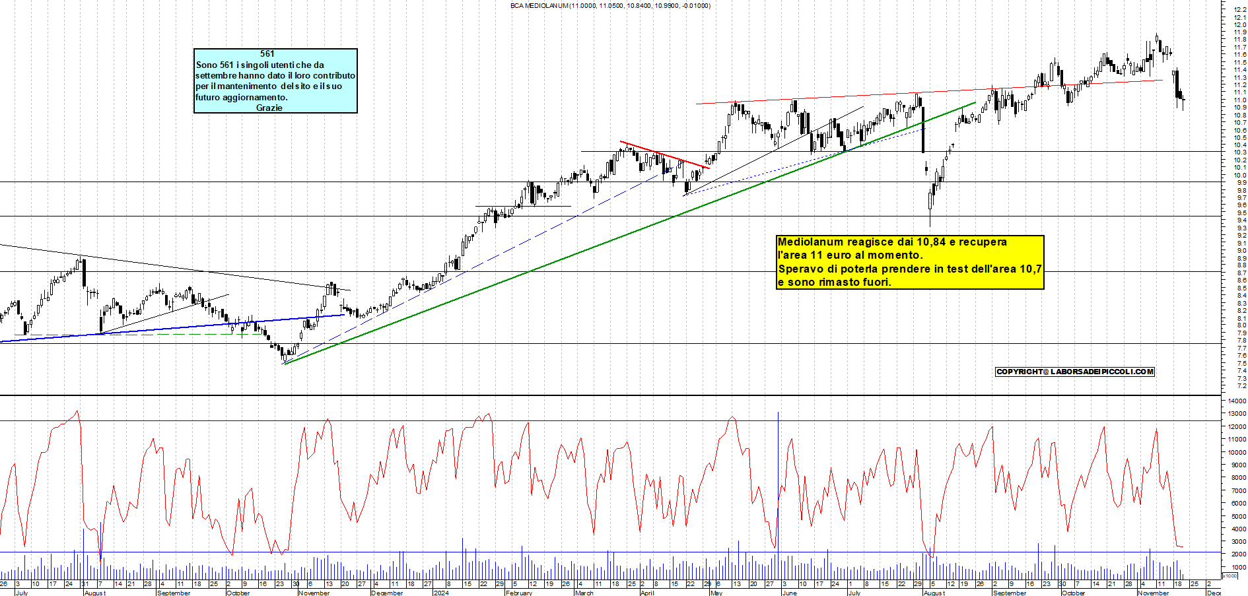The image size is (1248, 596).
Task: Click the 5000 value on indicator axis
Action: click(x=1238, y=516)
